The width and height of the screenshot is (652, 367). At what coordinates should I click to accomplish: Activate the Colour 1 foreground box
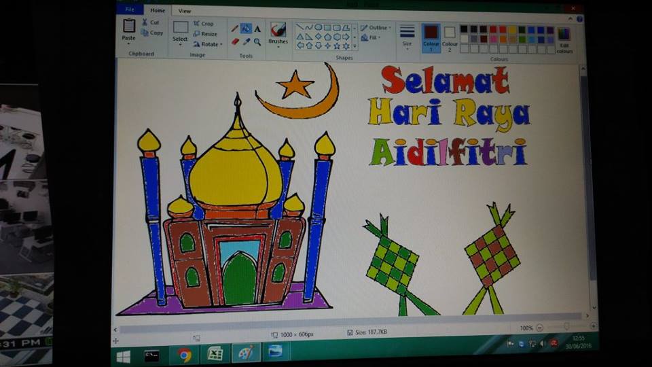pos(431,37)
